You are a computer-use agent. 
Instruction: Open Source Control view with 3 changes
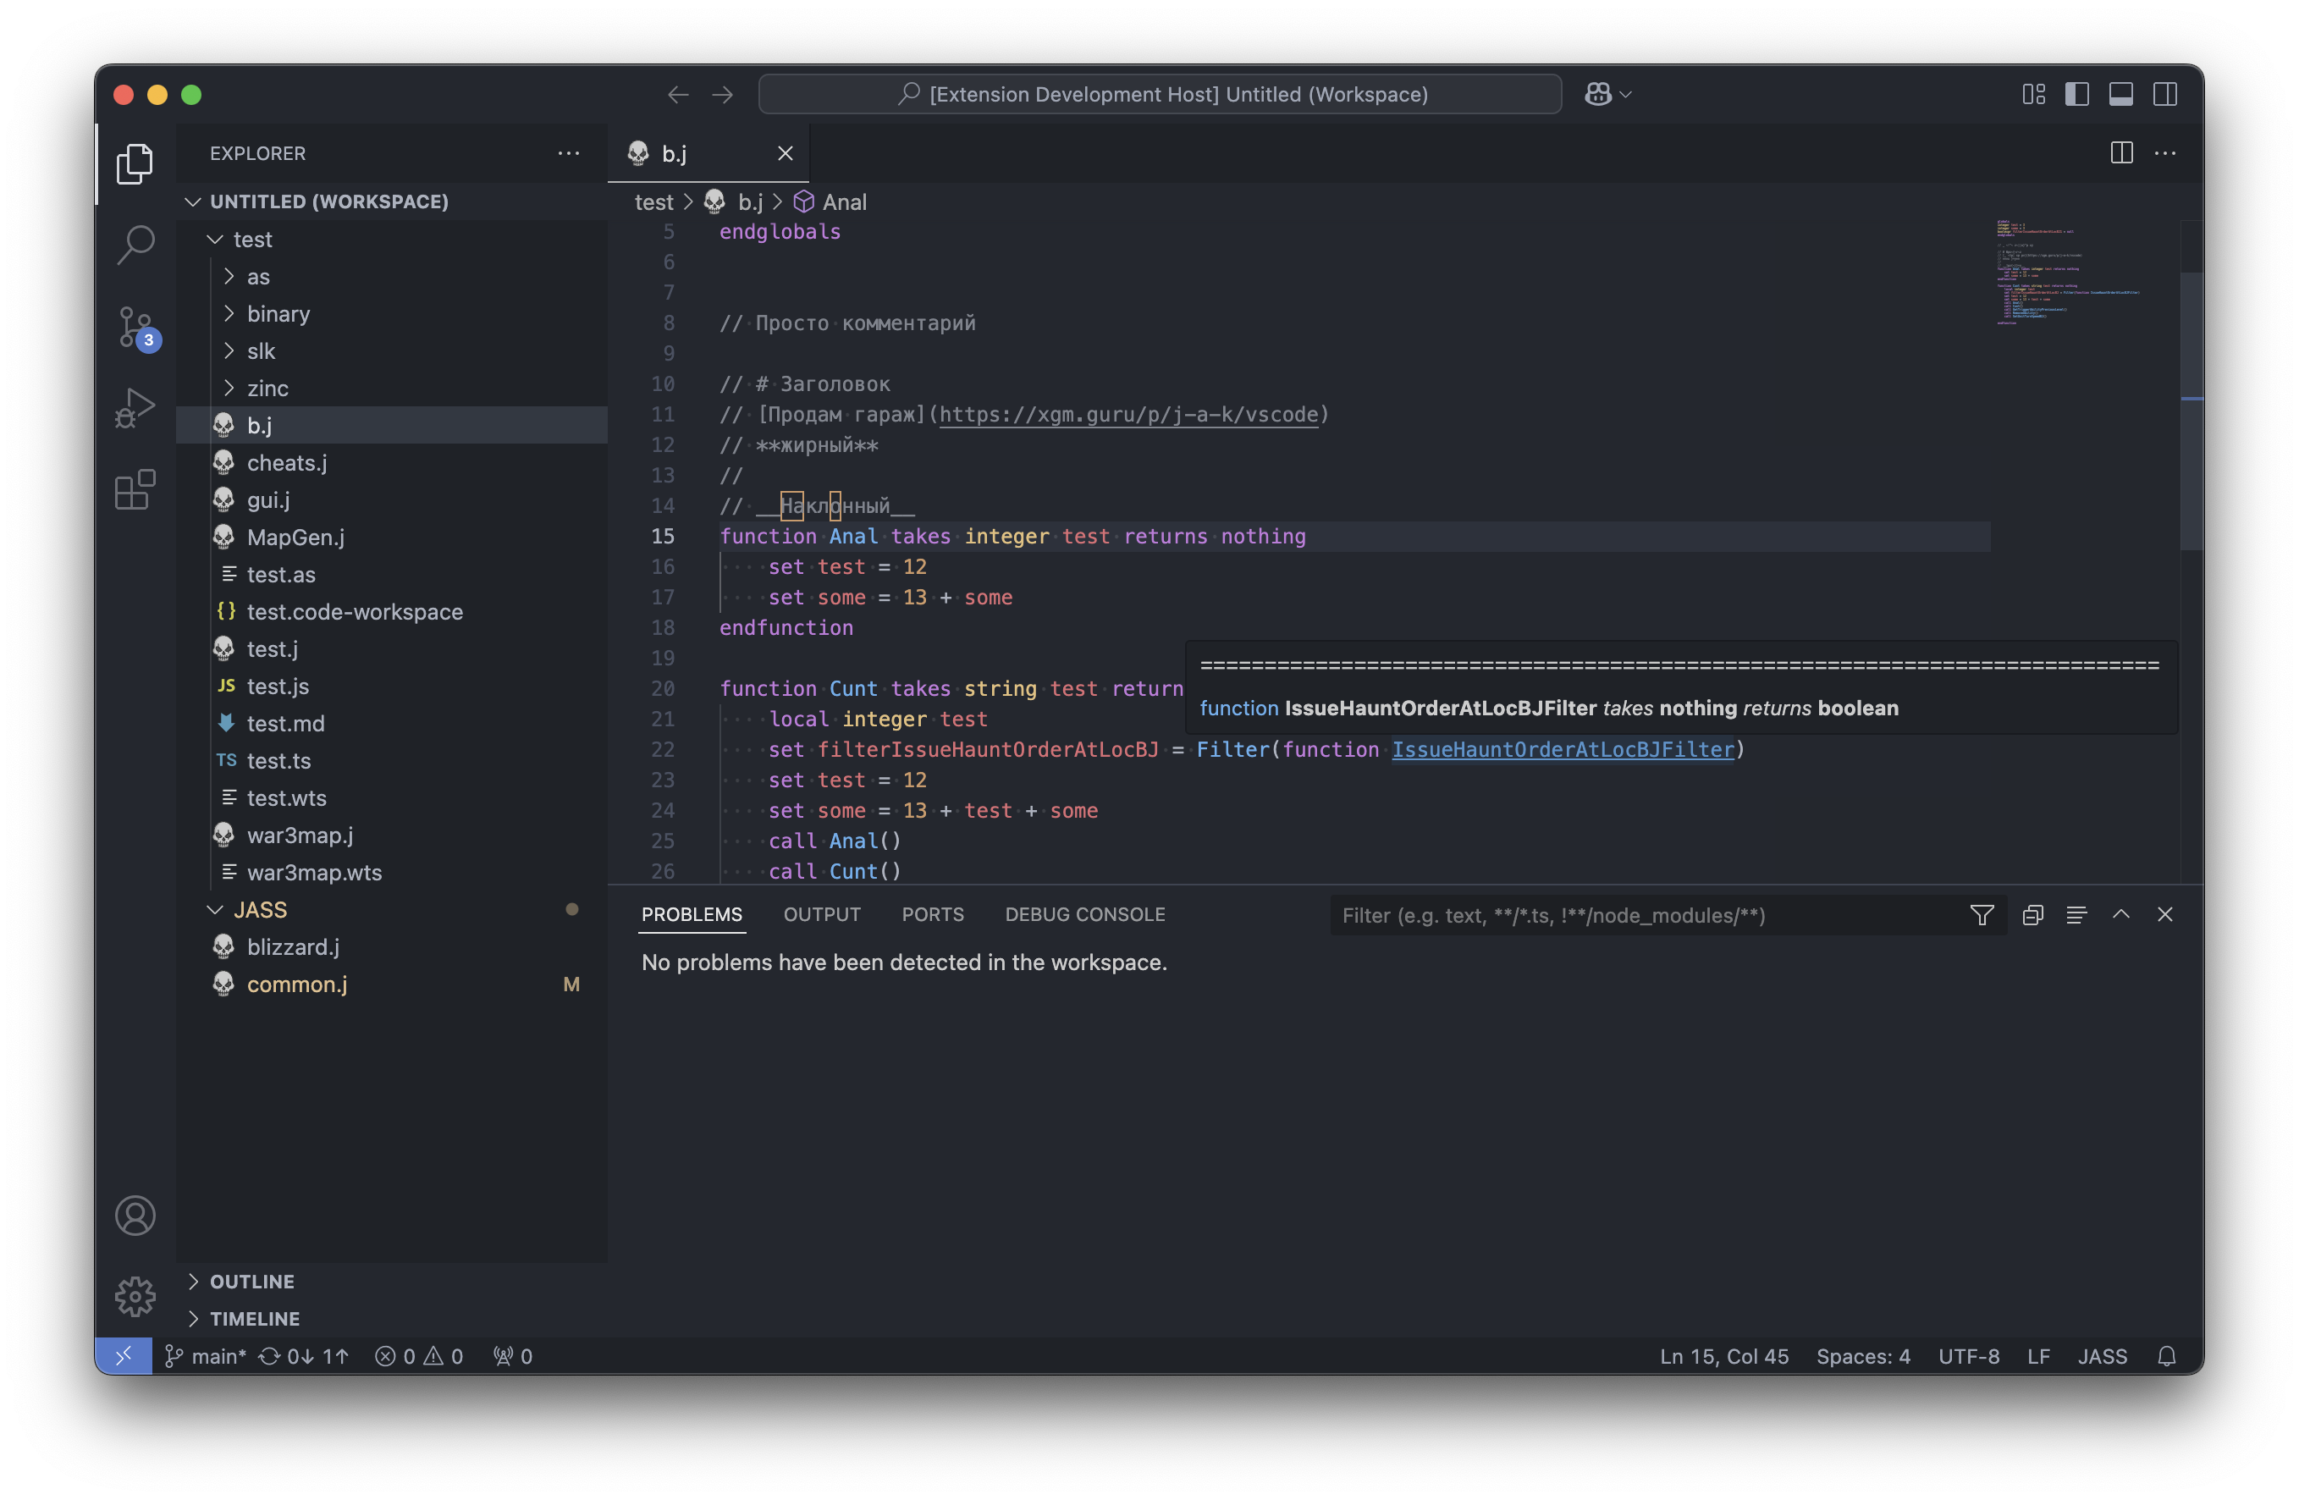[135, 327]
